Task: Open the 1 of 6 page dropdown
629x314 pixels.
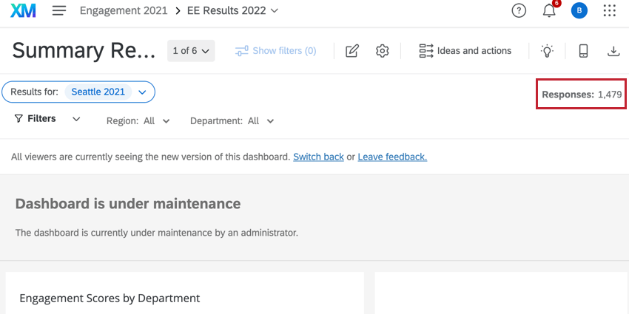Action: pos(191,51)
